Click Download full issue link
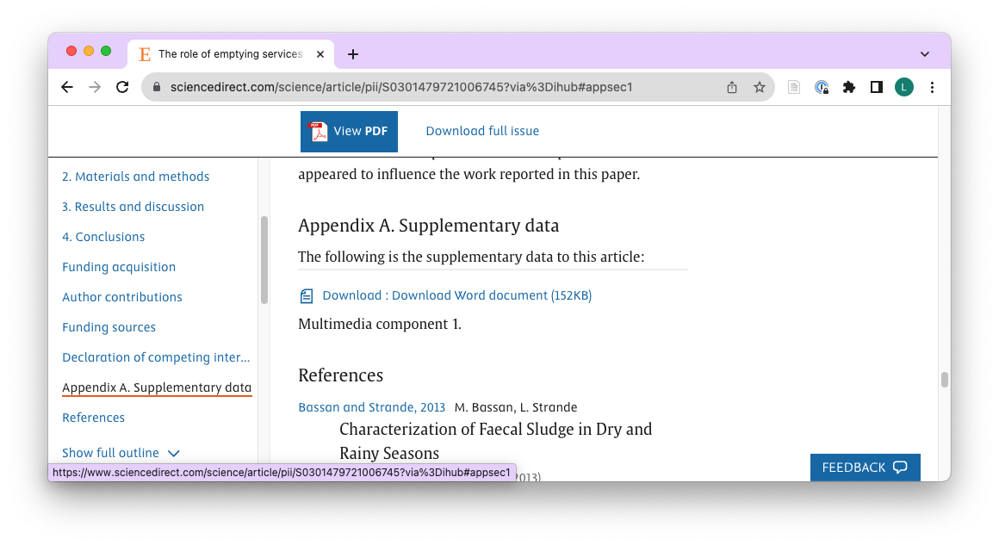The image size is (999, 545). tap(482, 131)
